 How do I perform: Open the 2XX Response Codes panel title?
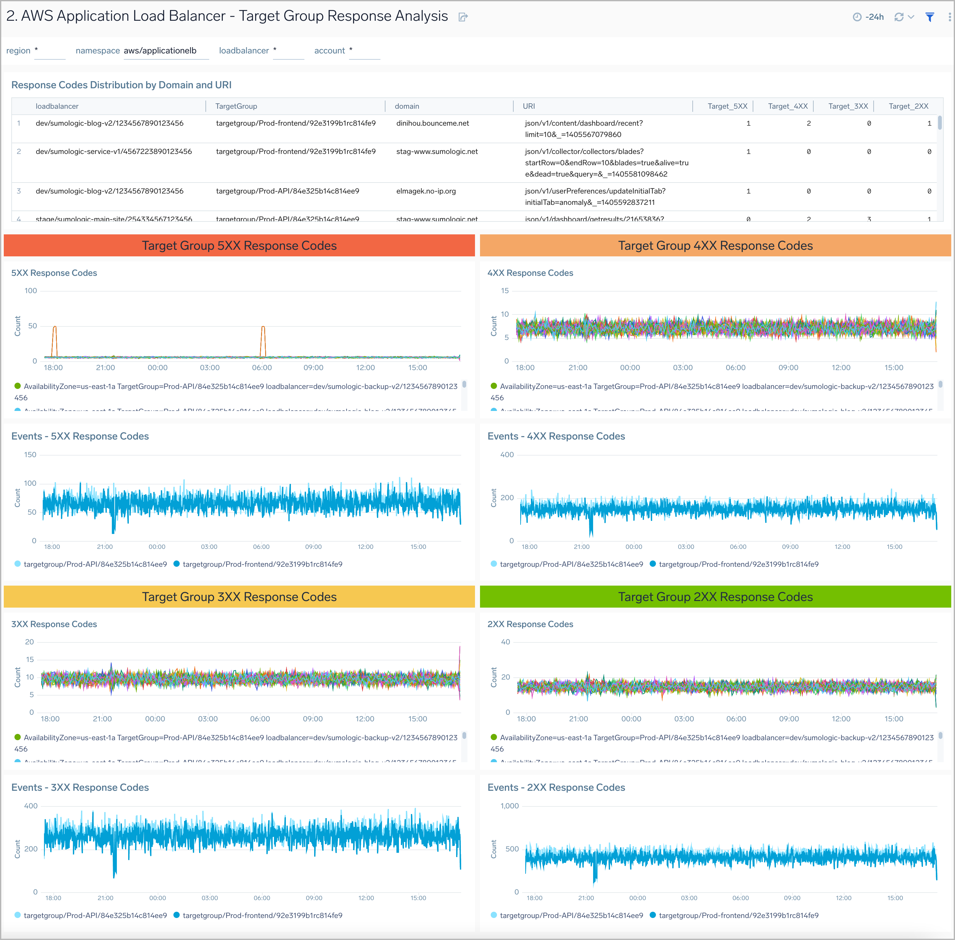[530, 624]
